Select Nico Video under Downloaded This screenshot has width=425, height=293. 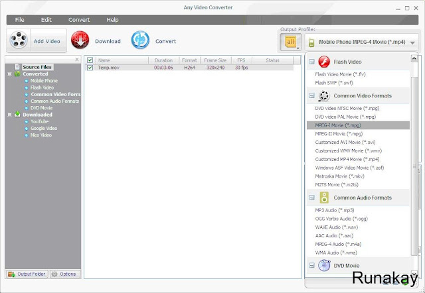point(41,135)
